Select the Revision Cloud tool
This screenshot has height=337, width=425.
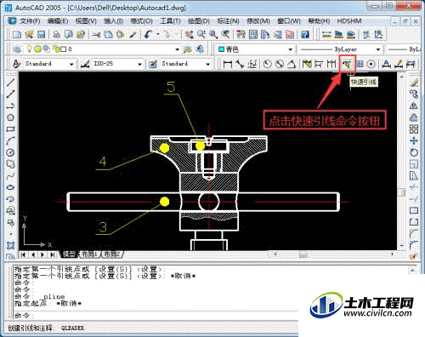coord(10,164)
